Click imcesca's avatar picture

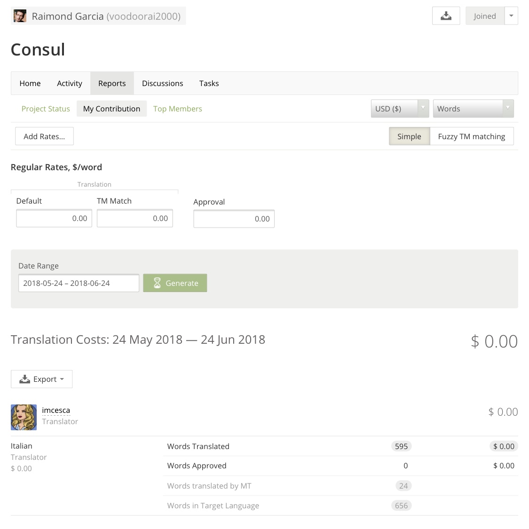pos(24,417)
